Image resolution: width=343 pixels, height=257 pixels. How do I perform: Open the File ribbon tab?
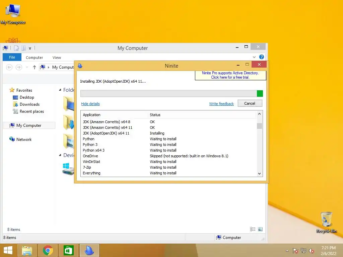[x=12, y=57]
